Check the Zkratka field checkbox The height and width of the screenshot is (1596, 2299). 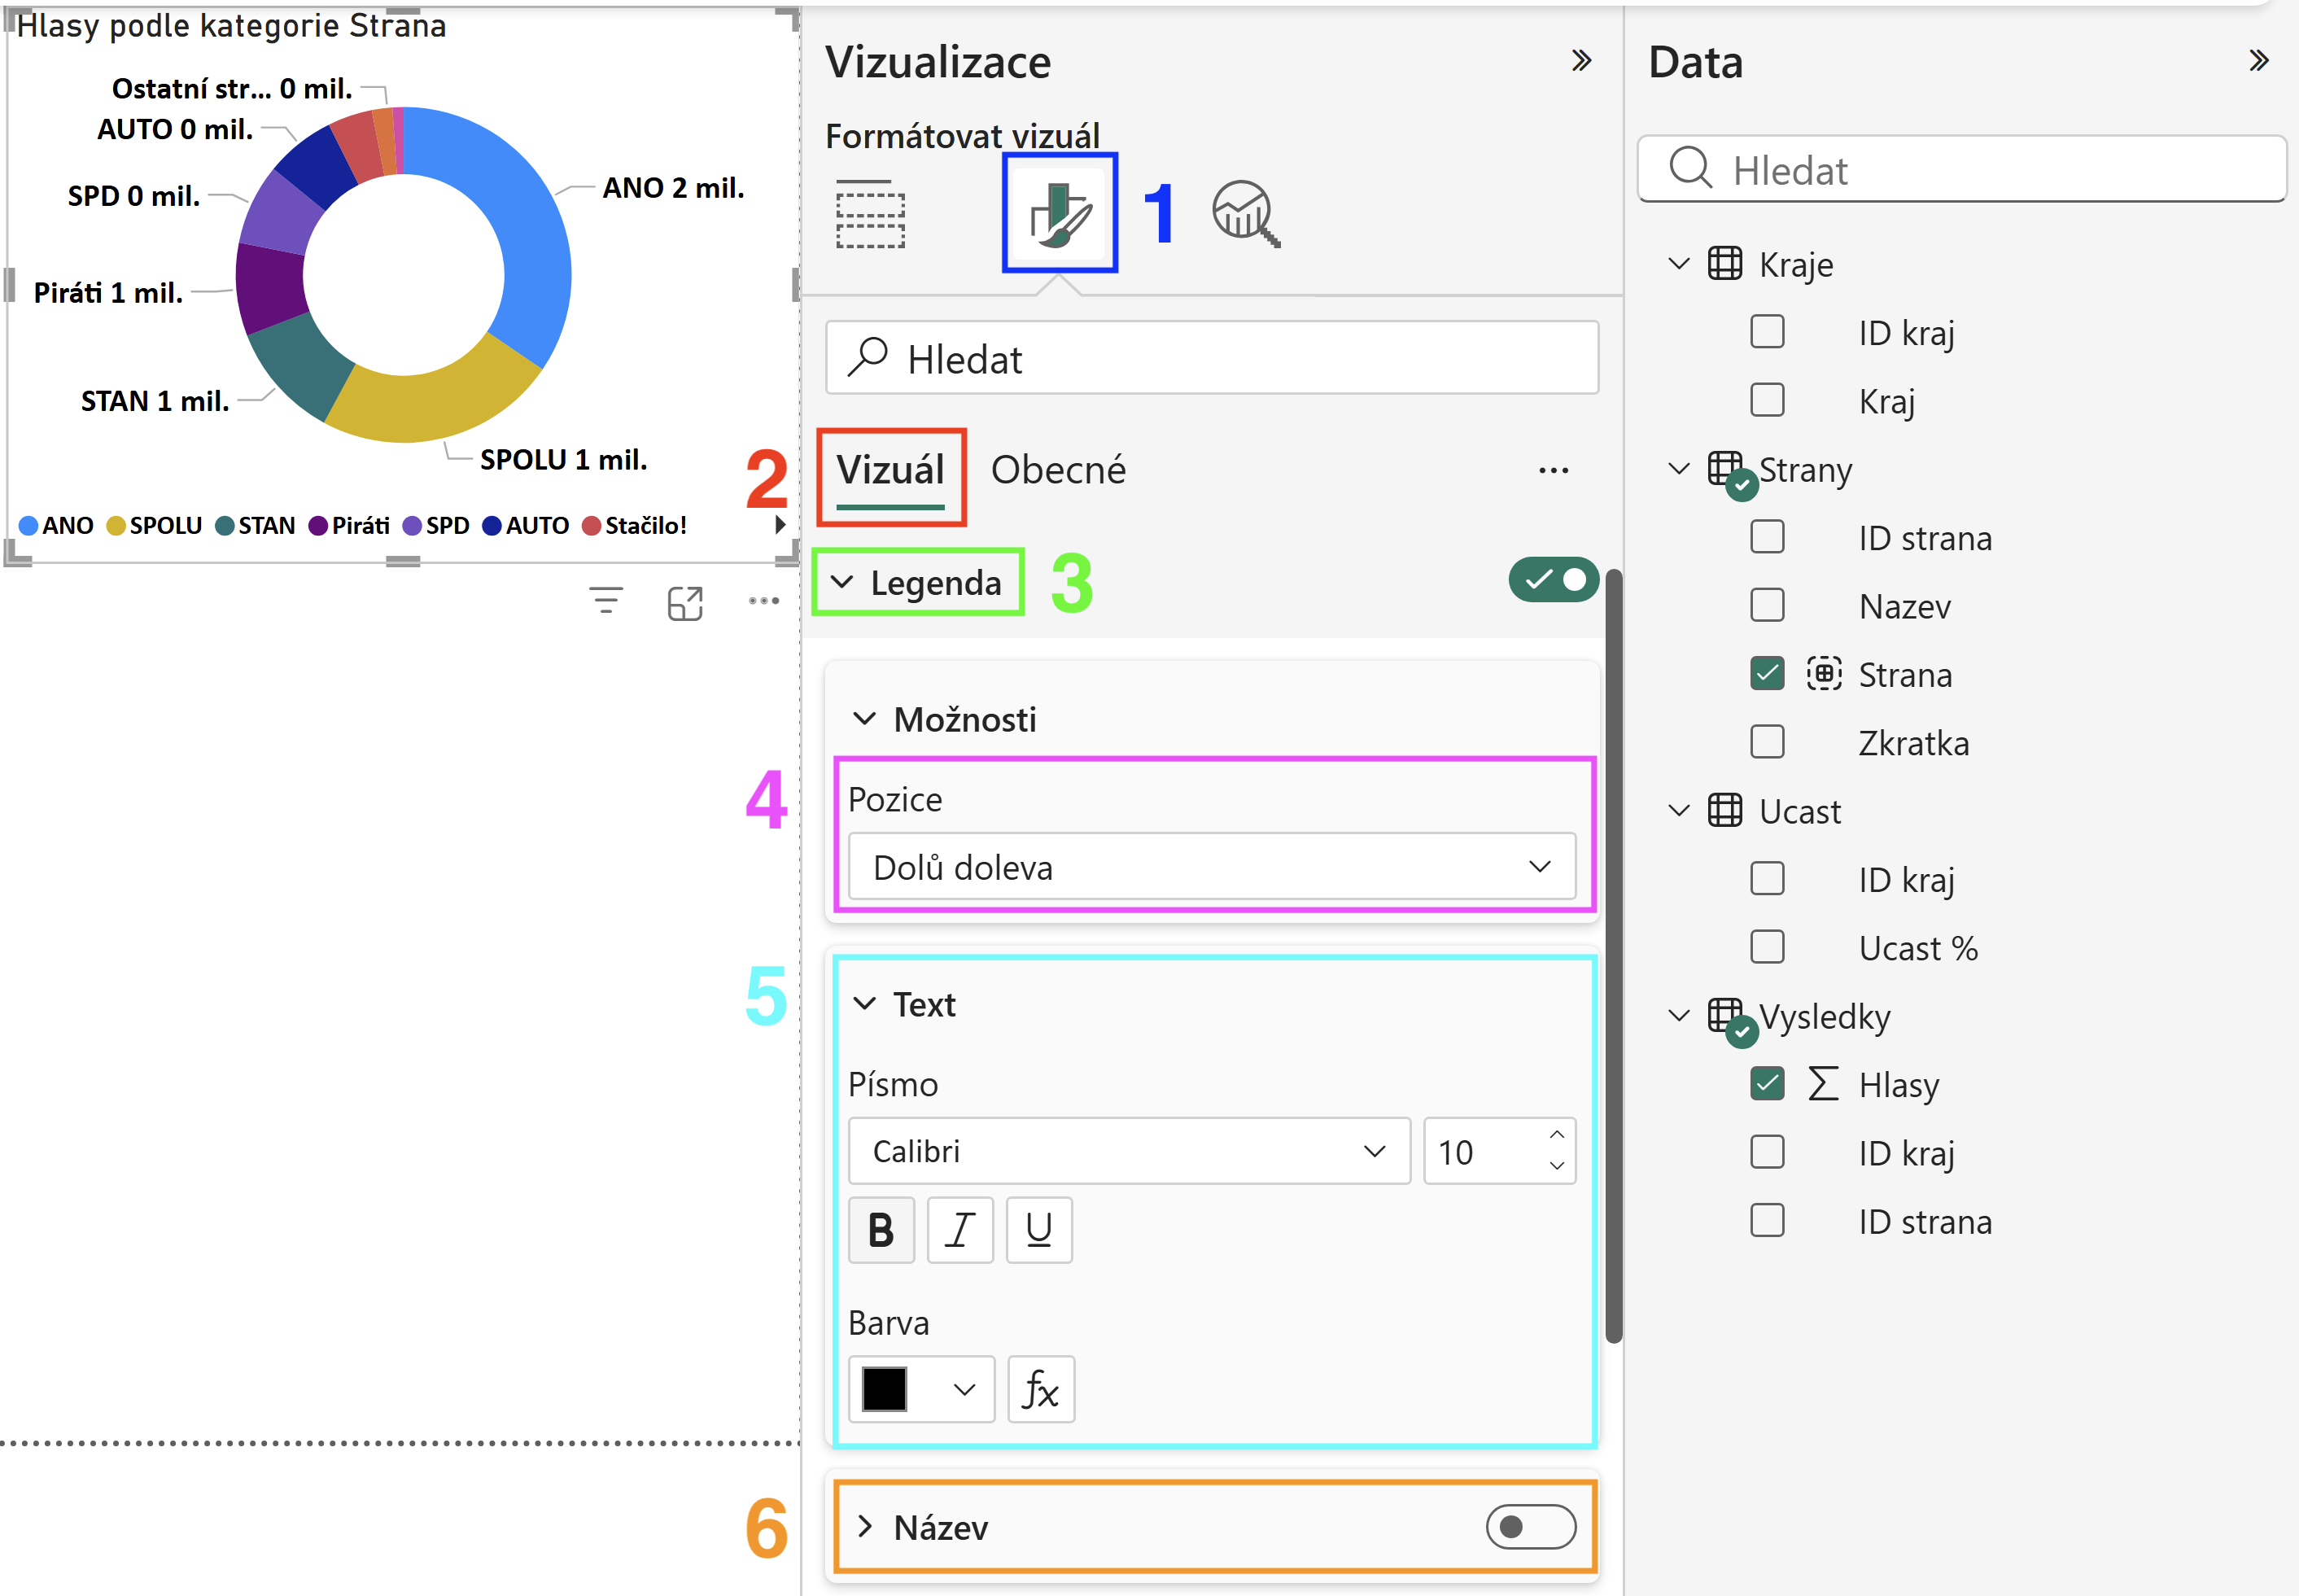point(1767,742)
